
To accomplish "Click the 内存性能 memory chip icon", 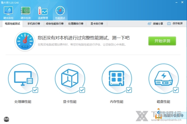I will point(117,79).
